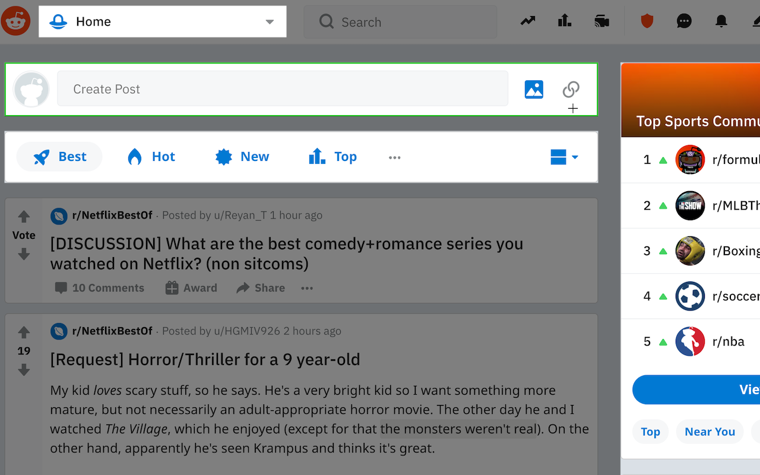
Task: Downvote the comedy+romance series discussion post
Action: pyautogui.click(x=24, y=254)
